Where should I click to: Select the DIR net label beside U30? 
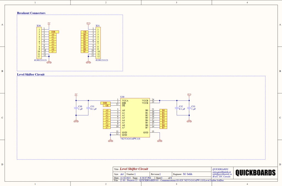105,103
